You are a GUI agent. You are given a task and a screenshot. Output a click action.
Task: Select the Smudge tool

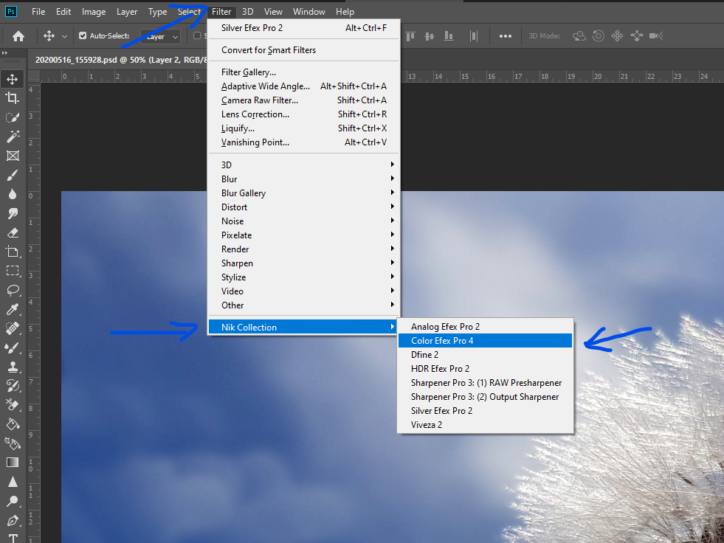point(13,213)
